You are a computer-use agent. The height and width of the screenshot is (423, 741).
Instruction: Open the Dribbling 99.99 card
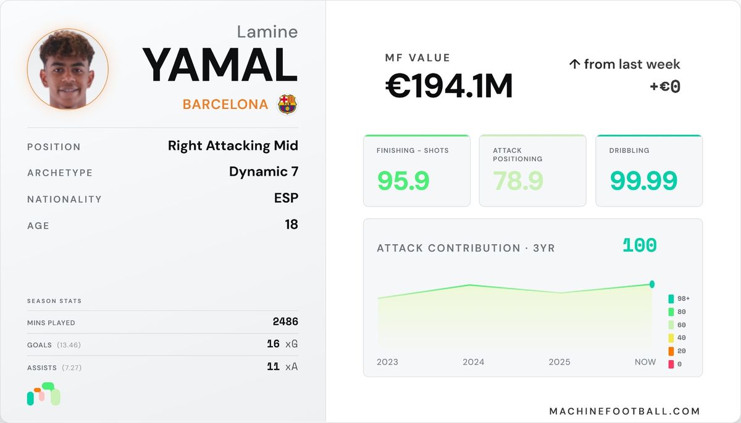(649, 171)
